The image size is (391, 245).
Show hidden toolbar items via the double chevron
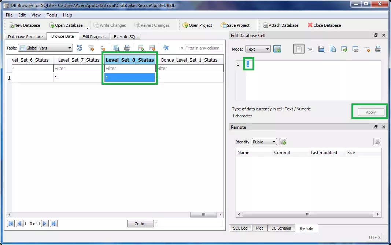pyautogui.click(x=182, y=48)
